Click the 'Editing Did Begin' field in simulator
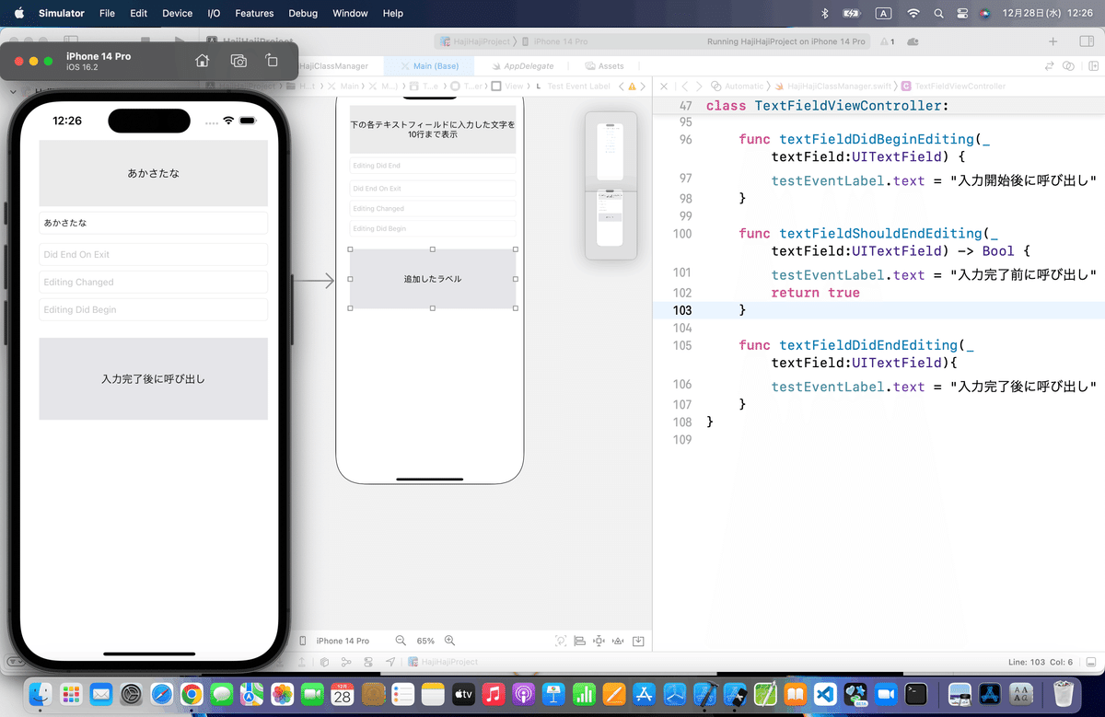 point(153,309)
